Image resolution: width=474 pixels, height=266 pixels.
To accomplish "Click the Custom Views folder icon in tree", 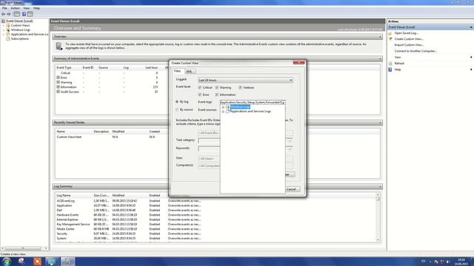I will [8, 26].
